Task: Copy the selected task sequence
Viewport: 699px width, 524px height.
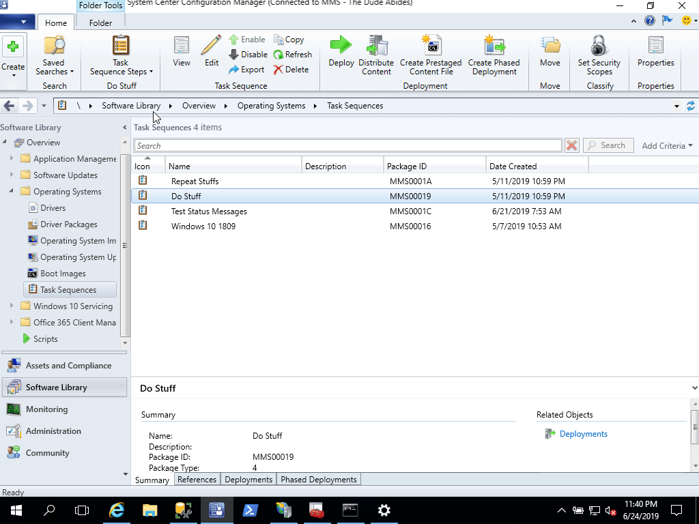Action: [x=289, y=40]
